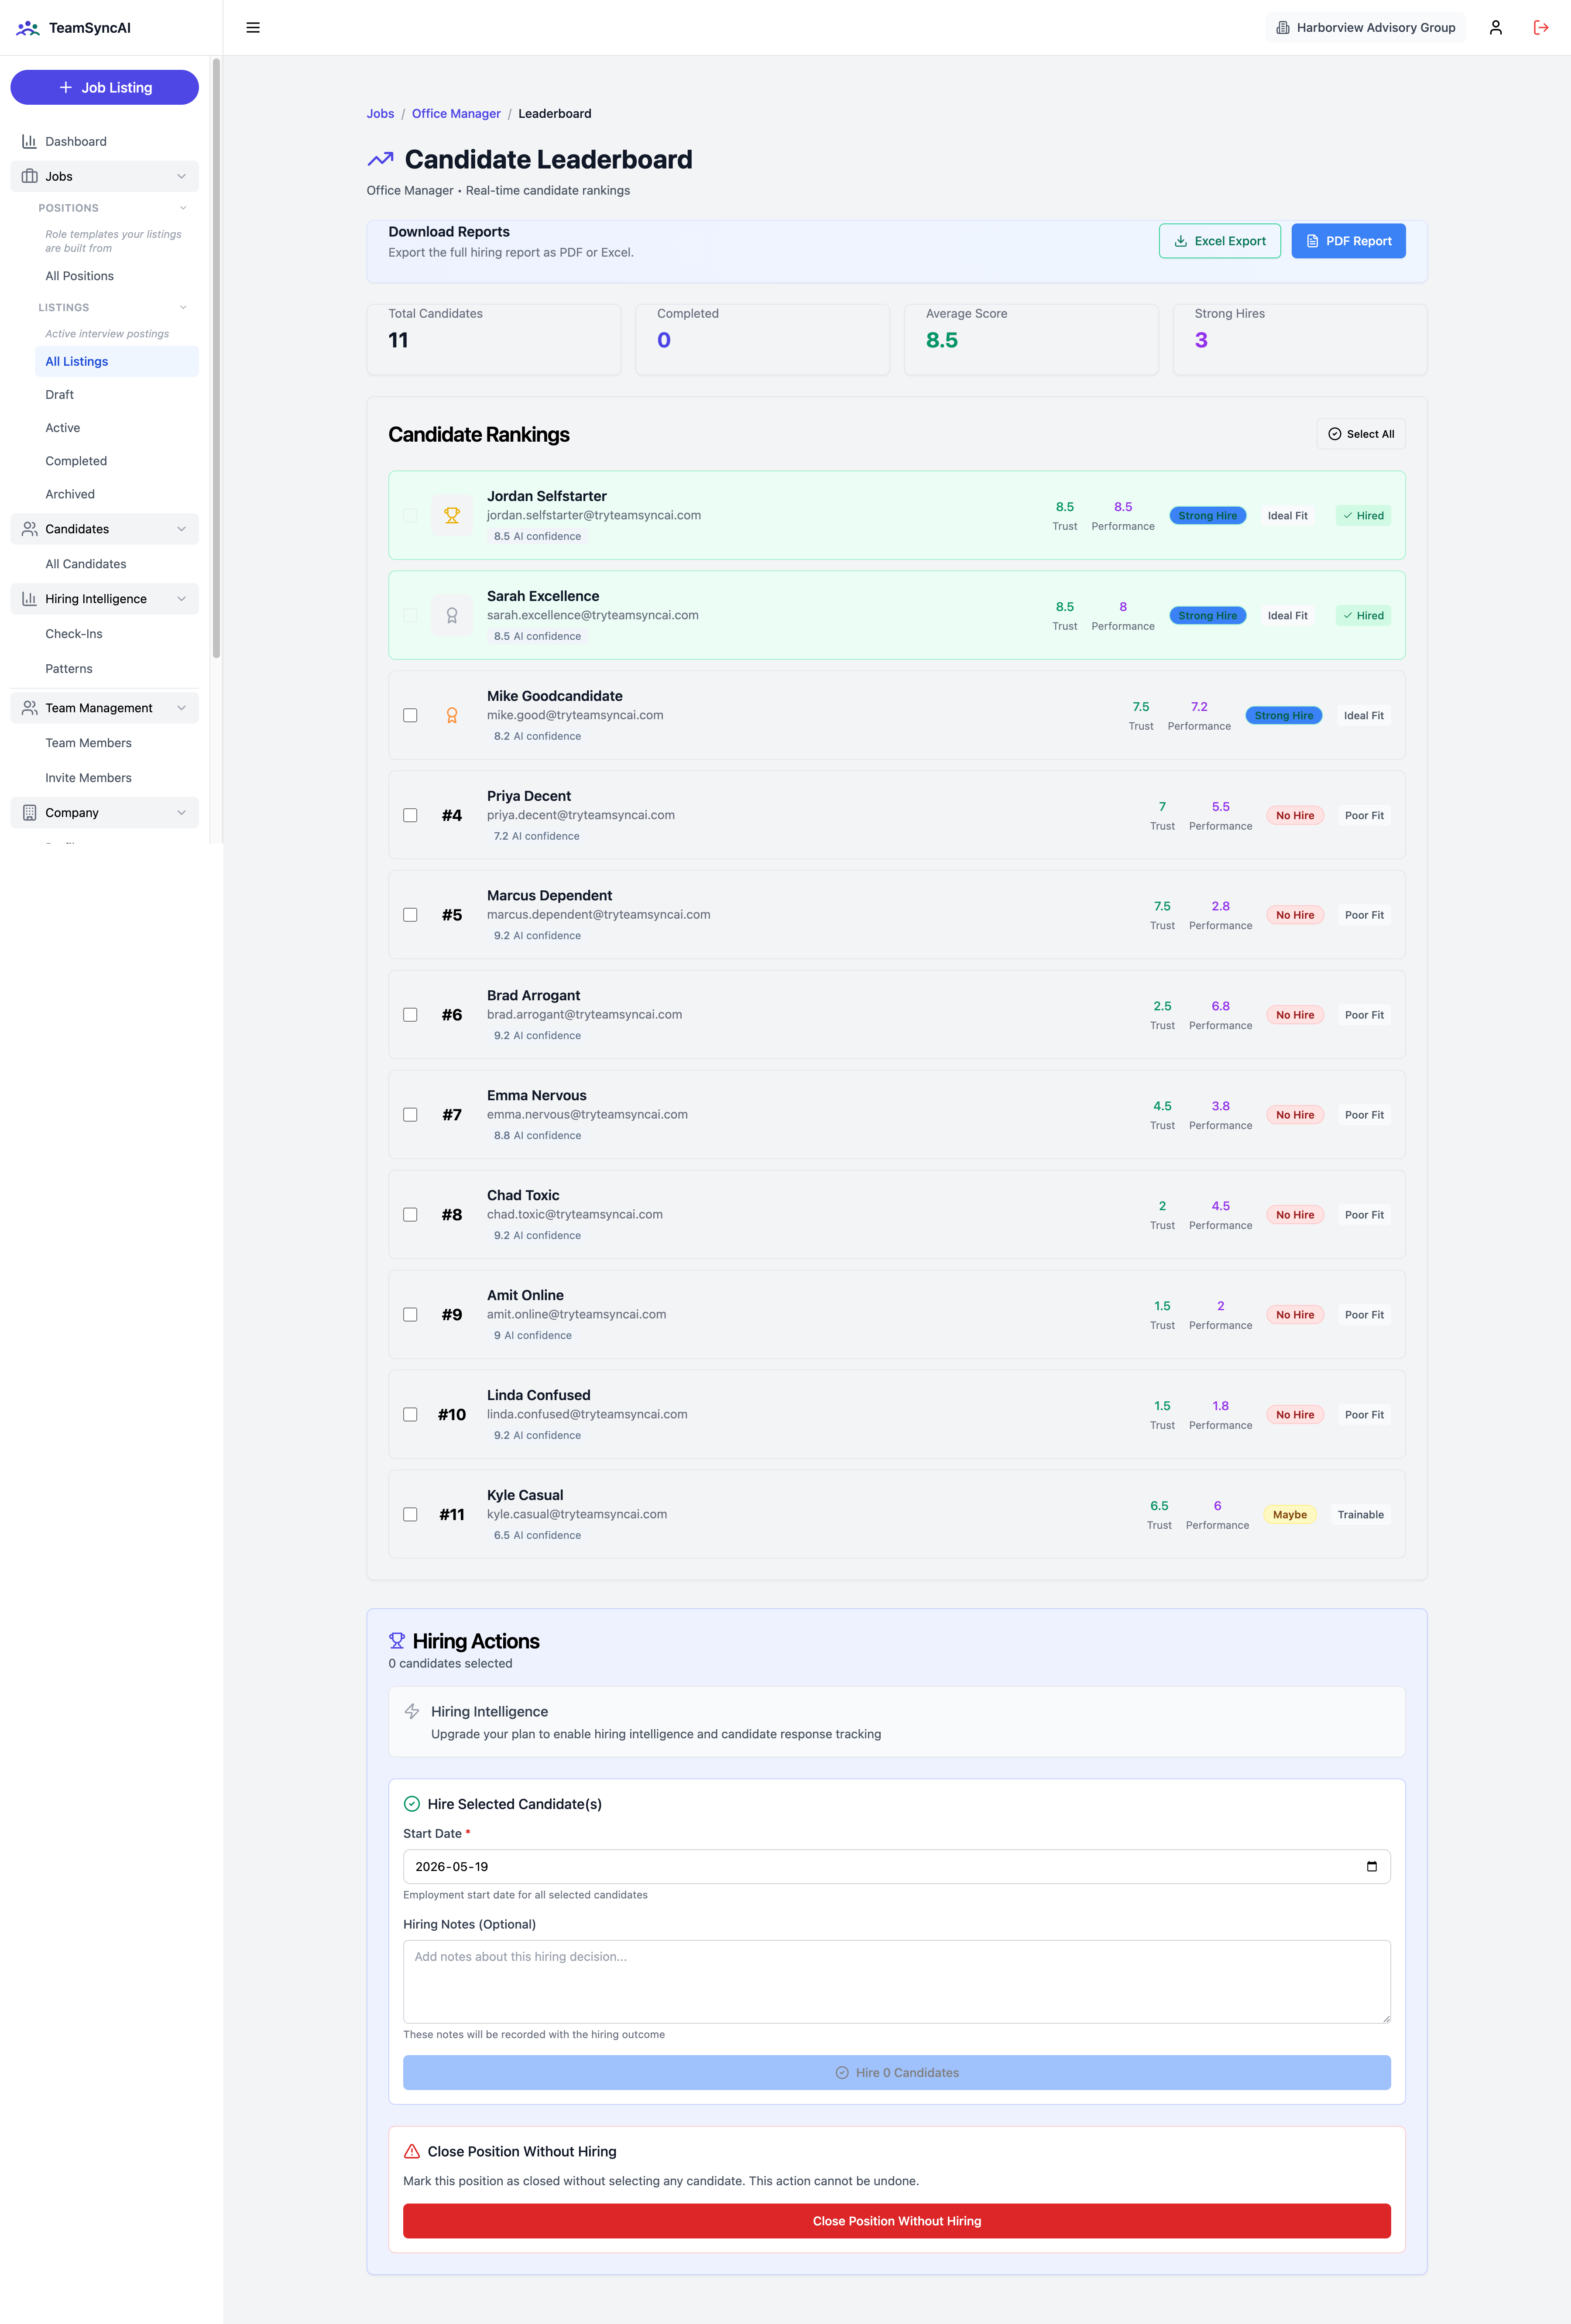Toggle the hamburger menu icon

tap(253, 28)
